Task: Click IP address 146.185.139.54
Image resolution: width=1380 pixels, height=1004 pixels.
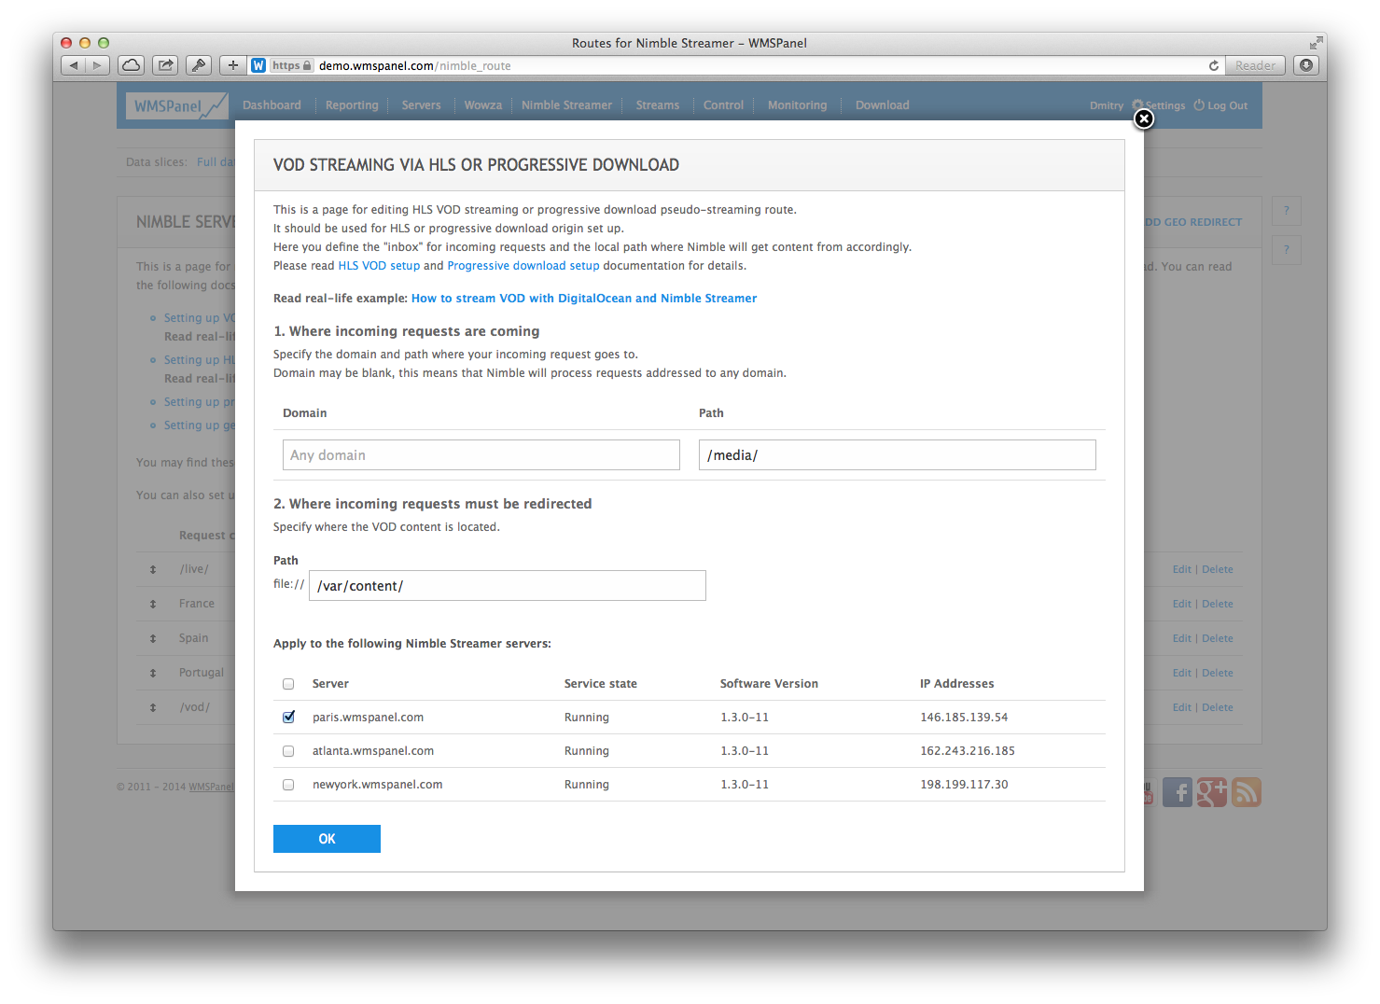Action: pos(964,718)
